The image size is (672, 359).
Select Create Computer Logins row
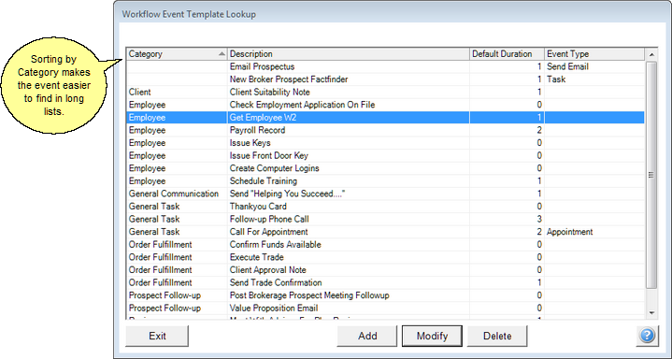tap(385, 168)
